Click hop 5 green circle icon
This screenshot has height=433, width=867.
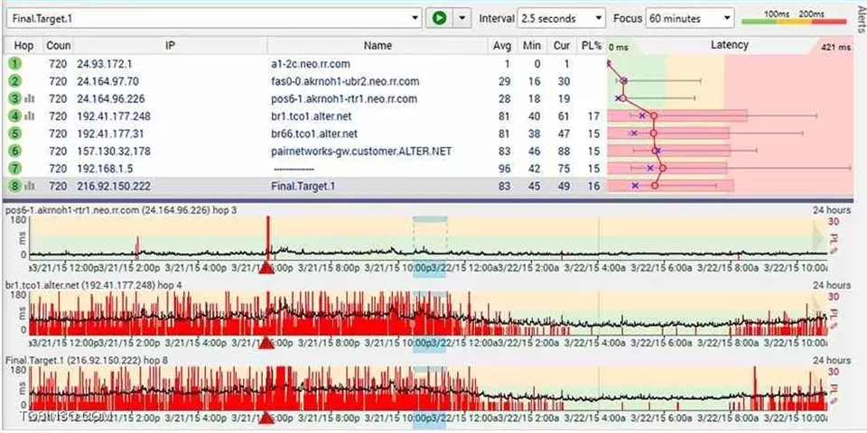pos(15,134)
